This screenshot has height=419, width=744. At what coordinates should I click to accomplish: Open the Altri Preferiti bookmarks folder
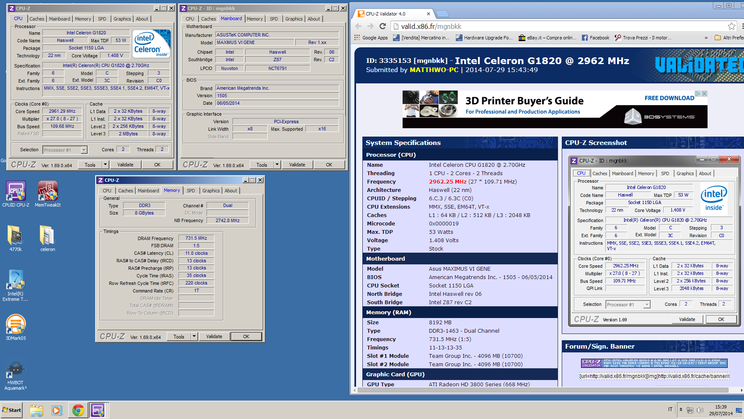click(x=729, y=38)
